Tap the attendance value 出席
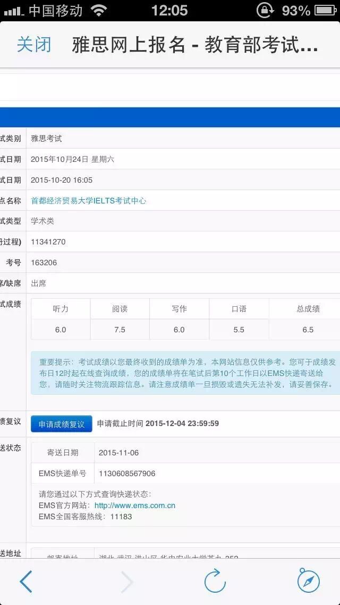Screen dimensions: 340x605 click(x=38, y=283)
